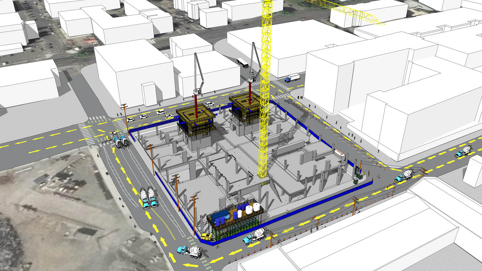Select the white box truck with blue cab
Screen dimensions: 482x271
[292, 78]
